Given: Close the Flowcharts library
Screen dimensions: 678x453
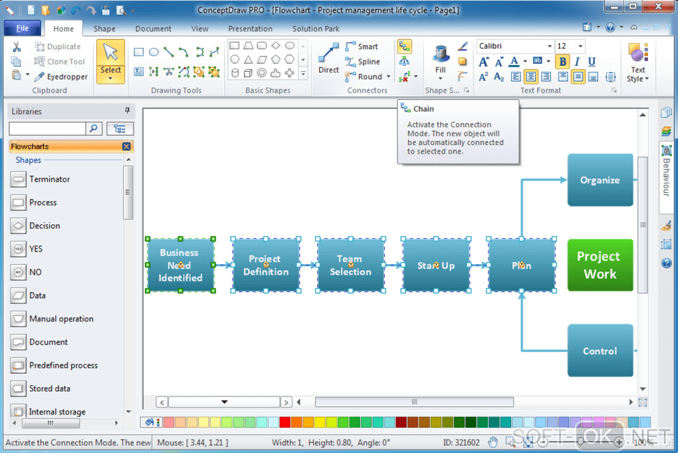Looking at the screenshot, I should [126, 146].
